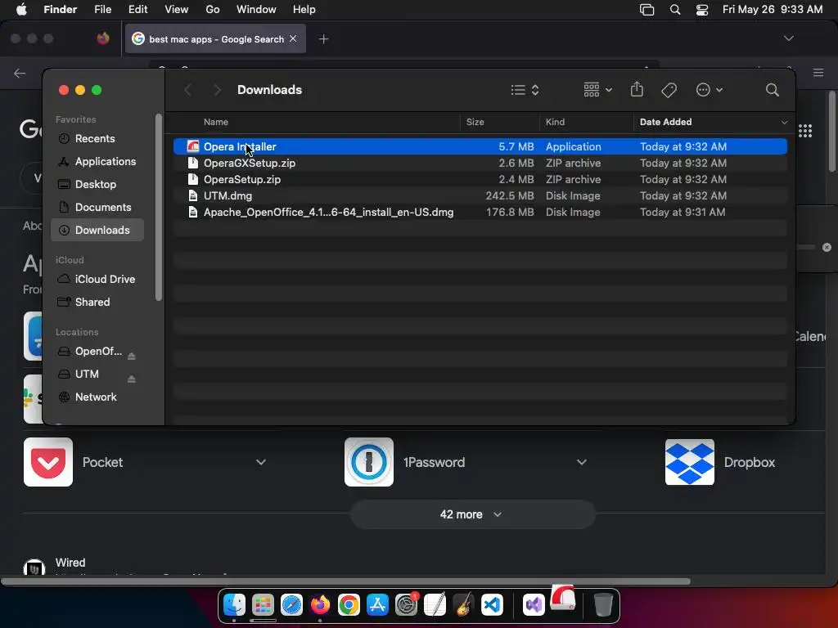Image resolution: width=838 pixels, height=628 pixels.
Task: Open the Go menu
Action: tap(213, 10)
